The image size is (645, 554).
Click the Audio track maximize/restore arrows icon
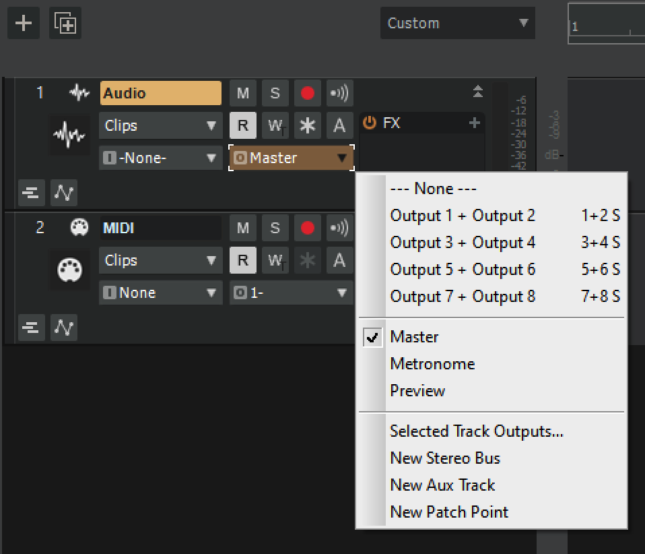[x=477, y=92]
